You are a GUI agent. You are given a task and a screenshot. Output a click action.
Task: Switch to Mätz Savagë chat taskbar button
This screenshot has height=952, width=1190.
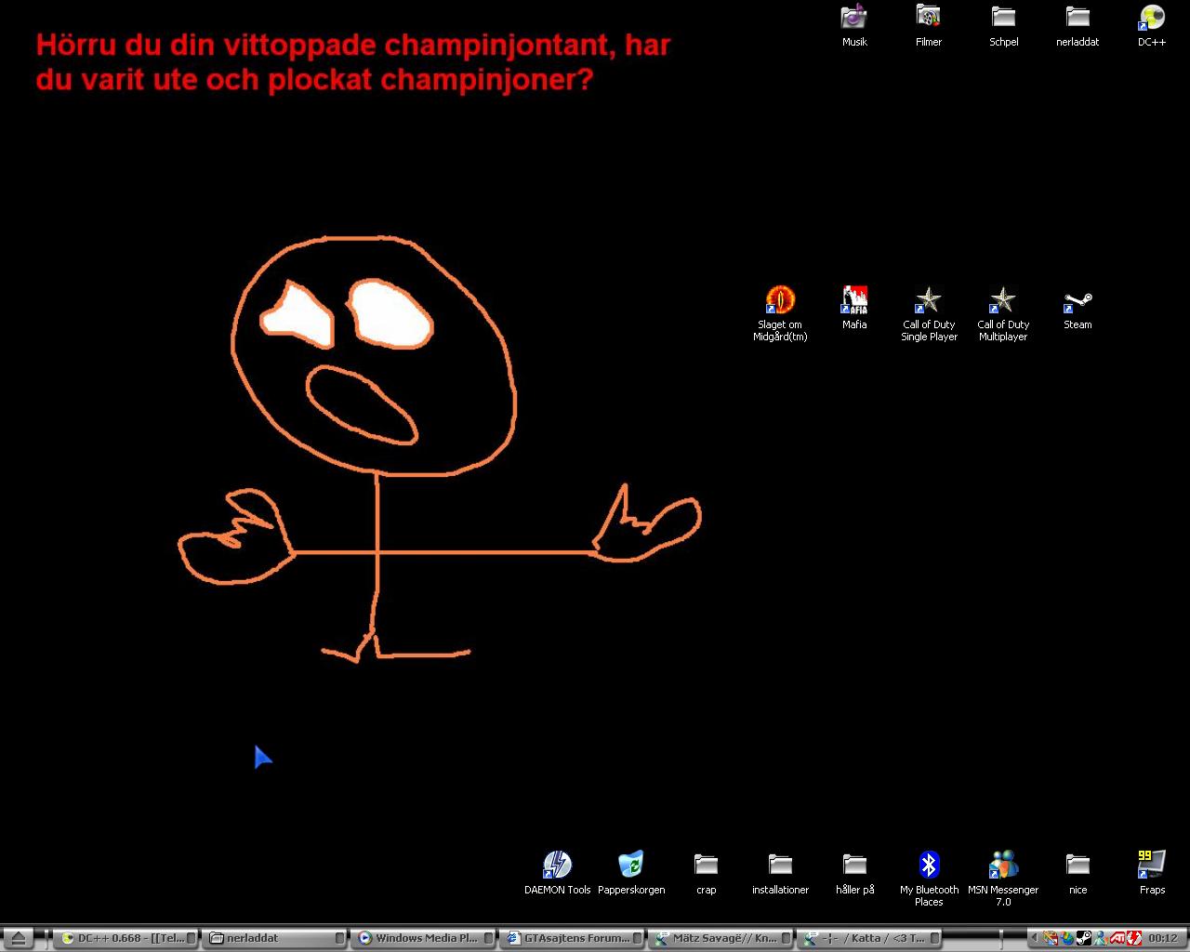pos(721,938)
